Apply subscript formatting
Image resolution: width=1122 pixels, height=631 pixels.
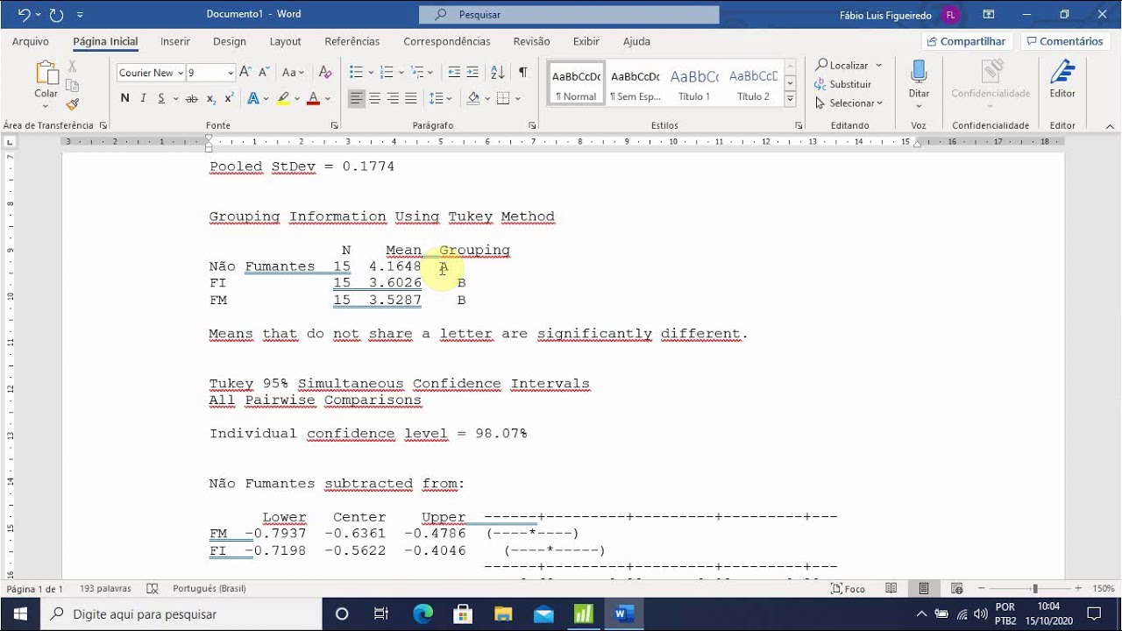[211, 98]
